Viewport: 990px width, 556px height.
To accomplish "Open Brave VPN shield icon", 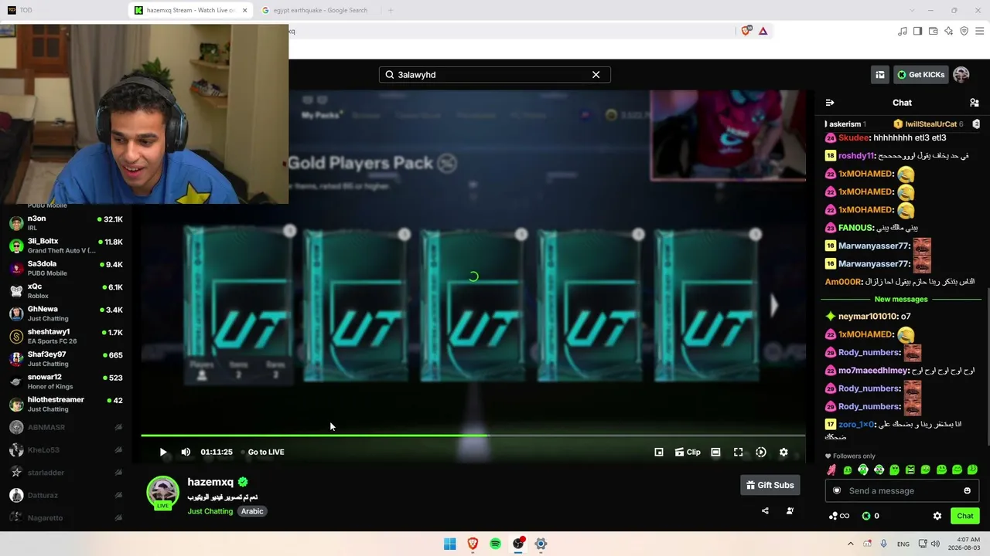I will 964,31.
